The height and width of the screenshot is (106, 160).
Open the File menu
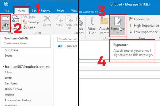coord(7,11)
